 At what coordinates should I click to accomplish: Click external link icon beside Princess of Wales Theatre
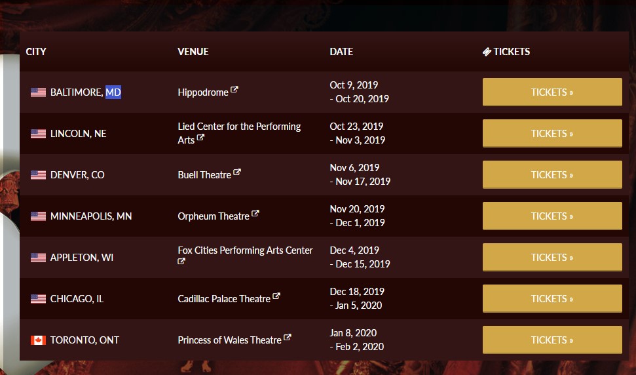click(287, 337)
